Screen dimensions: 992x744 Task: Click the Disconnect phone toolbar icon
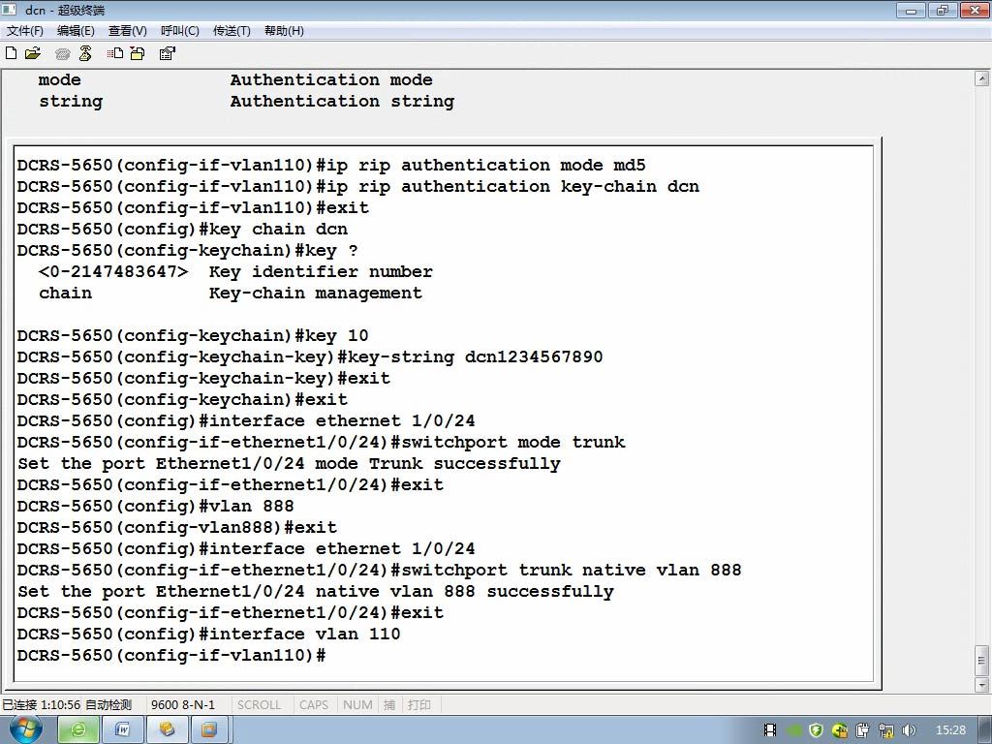(x=85, y=53)
